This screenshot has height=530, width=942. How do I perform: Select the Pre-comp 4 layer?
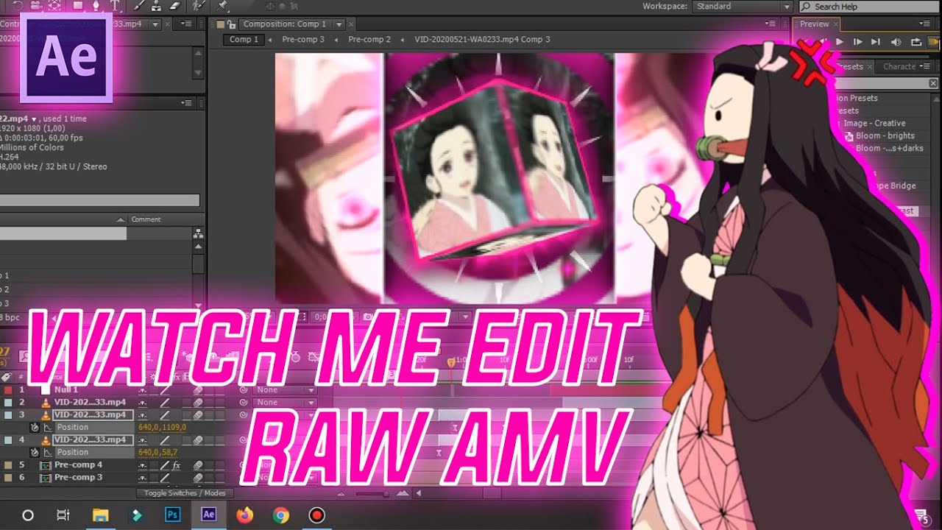79,465
